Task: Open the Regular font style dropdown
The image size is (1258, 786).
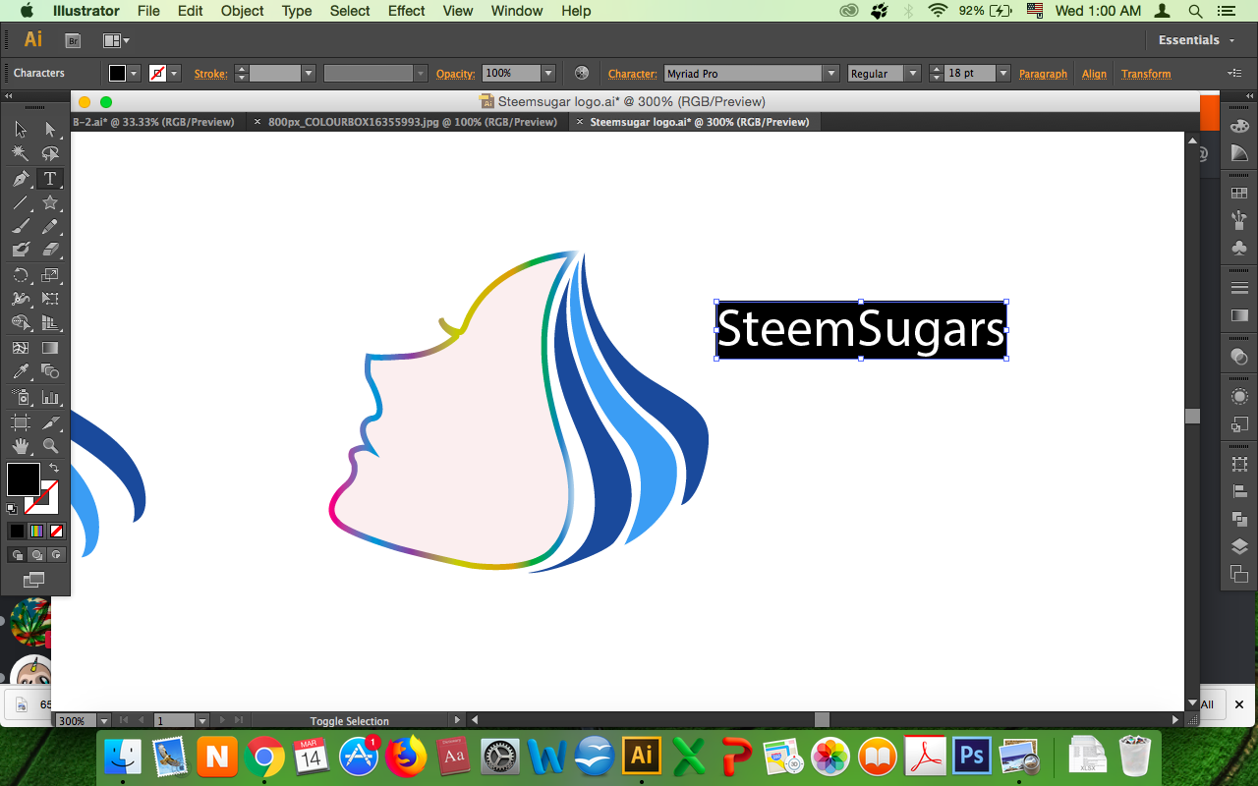Action: click(x=913, y=74)
